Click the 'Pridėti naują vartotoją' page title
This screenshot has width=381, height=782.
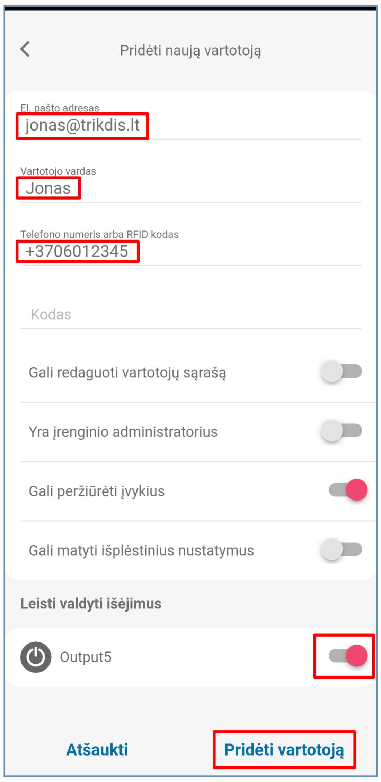click(x=190, y=50)
